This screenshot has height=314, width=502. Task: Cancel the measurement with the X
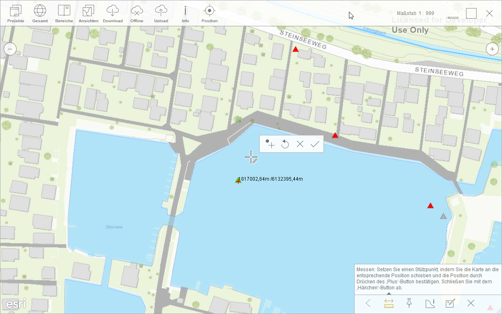pos(300,144)
